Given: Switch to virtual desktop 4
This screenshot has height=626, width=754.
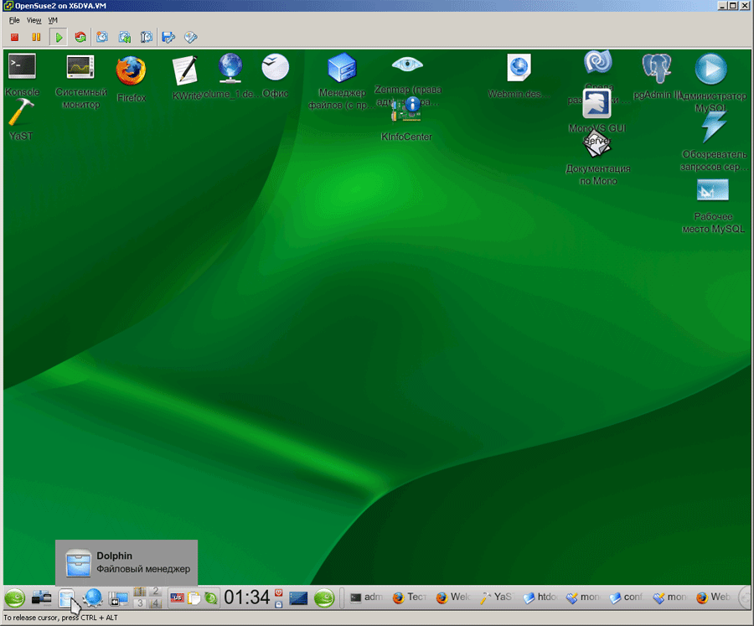Looking at the screenshot, I should click(155, 603).
